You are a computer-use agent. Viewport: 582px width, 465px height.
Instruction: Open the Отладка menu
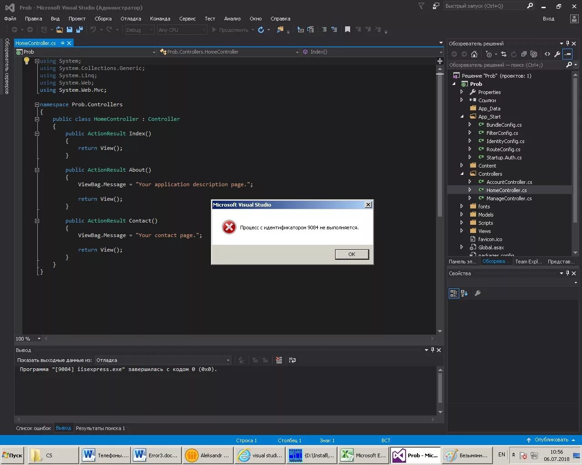click(x=131, y=19)
